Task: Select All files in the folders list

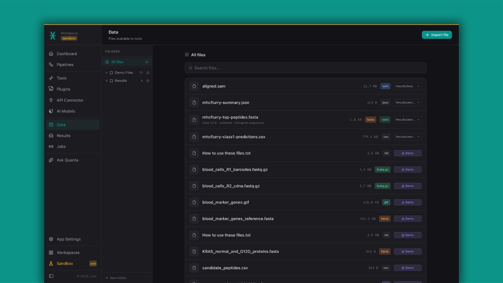Action: pos(127,62)
